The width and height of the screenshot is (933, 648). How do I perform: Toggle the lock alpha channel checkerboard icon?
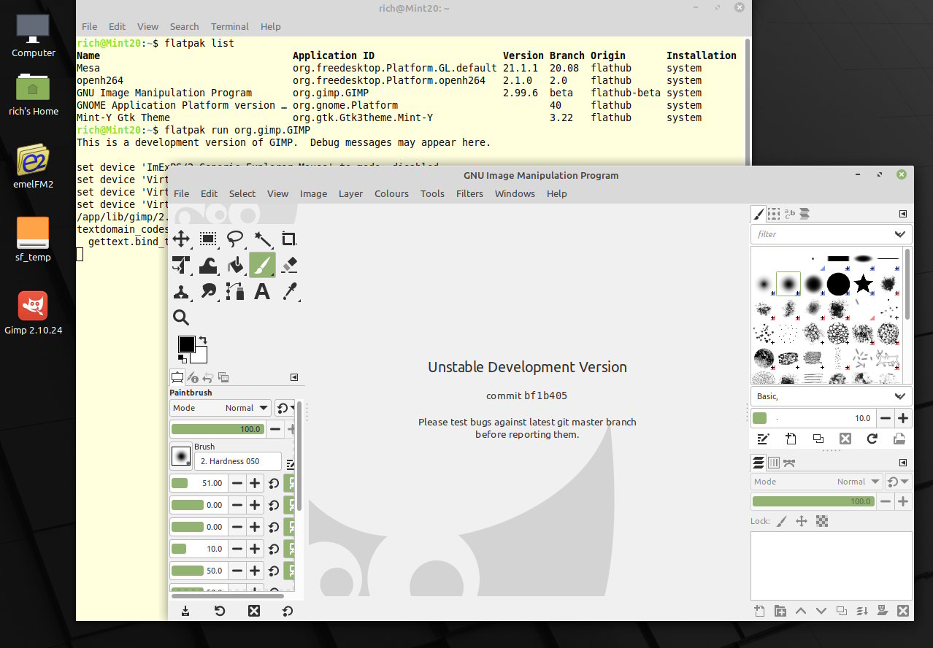coord(822,521)
